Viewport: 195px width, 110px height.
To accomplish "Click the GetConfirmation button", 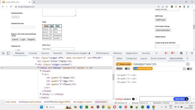I will tap(163, 30).
